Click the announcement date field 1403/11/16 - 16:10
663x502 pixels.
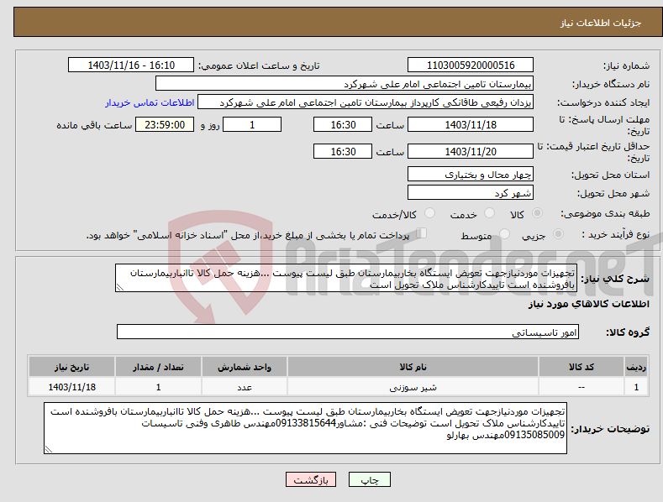pyautogui.click(x=130, y=65)
